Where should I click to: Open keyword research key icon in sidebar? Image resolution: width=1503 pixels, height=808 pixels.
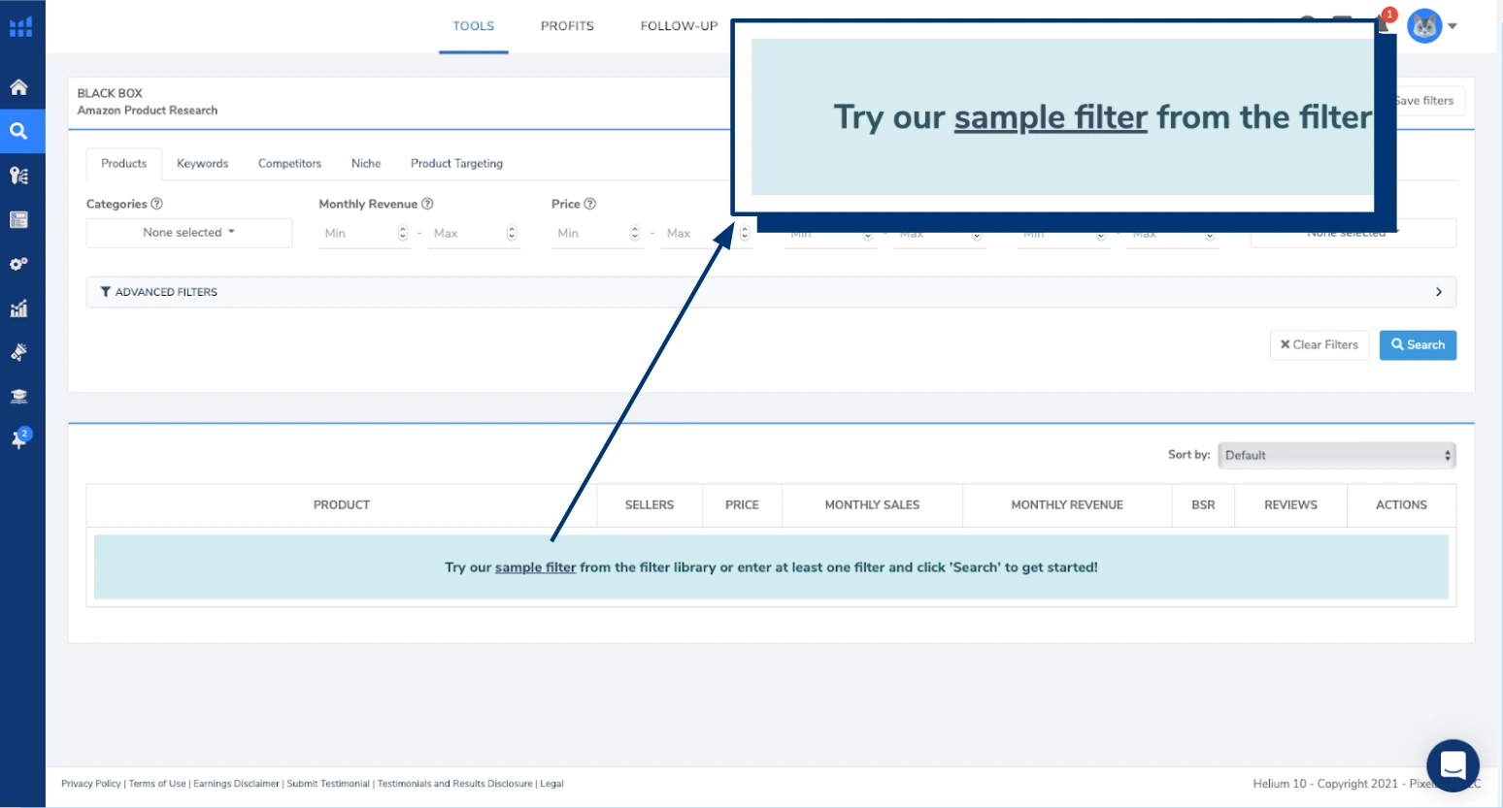[x=18, y=176]
